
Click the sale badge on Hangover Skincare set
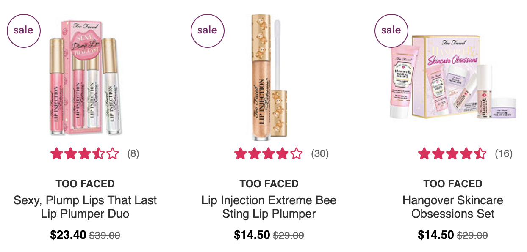pos(391,30)
